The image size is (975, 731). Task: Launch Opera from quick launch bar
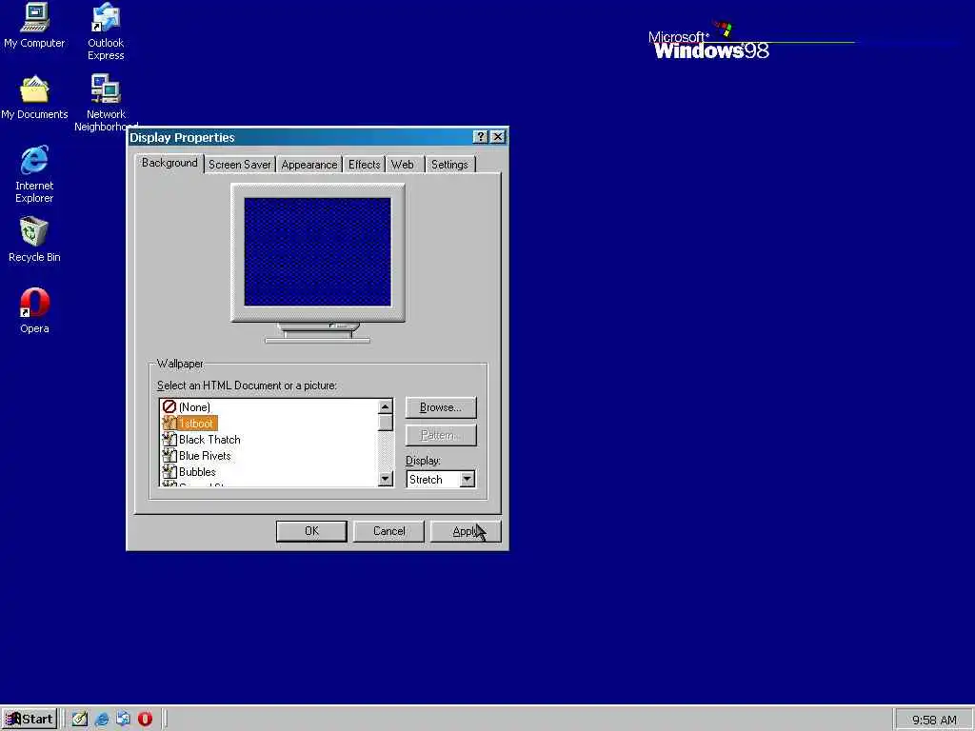pos(145,720)
